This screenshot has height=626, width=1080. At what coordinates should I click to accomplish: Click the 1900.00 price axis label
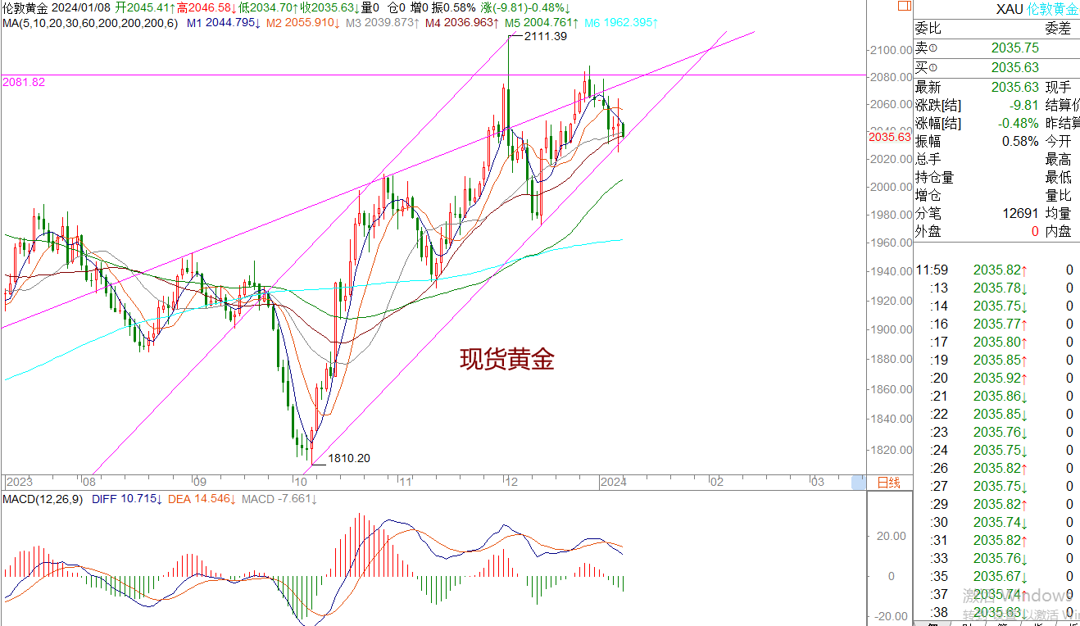point(892,329)
